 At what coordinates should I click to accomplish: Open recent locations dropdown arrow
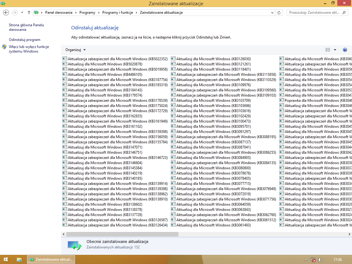click(x=22, y=13)
